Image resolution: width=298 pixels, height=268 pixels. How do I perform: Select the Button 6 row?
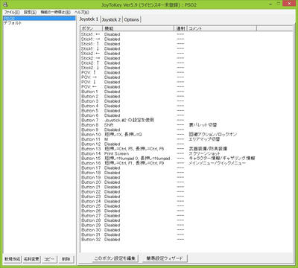[x=186, y=115]
